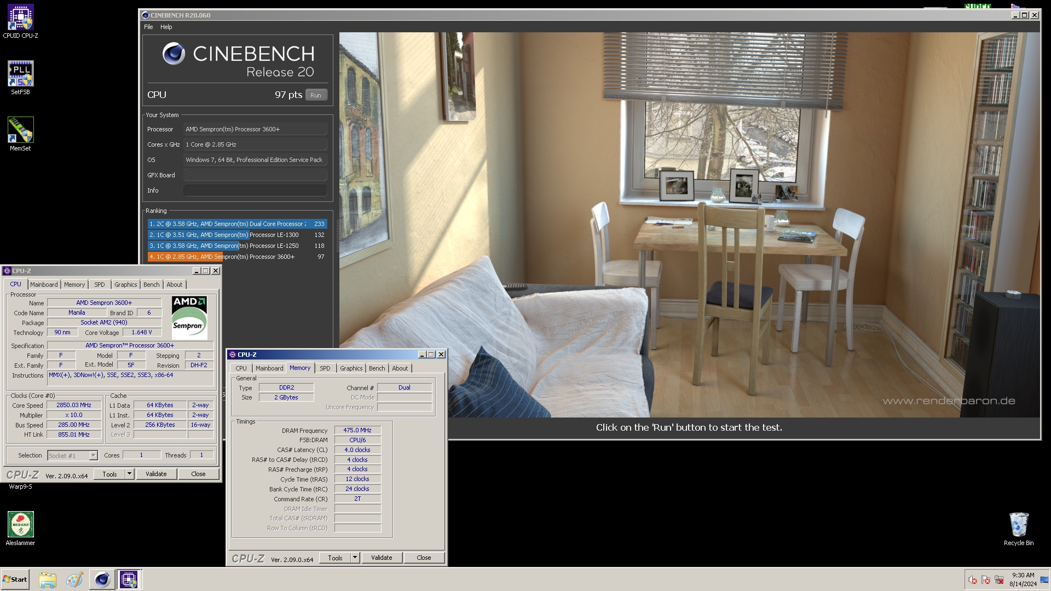
Task: Switch to CPU-Z via taskbar icon
Action: tap(129, 580)
